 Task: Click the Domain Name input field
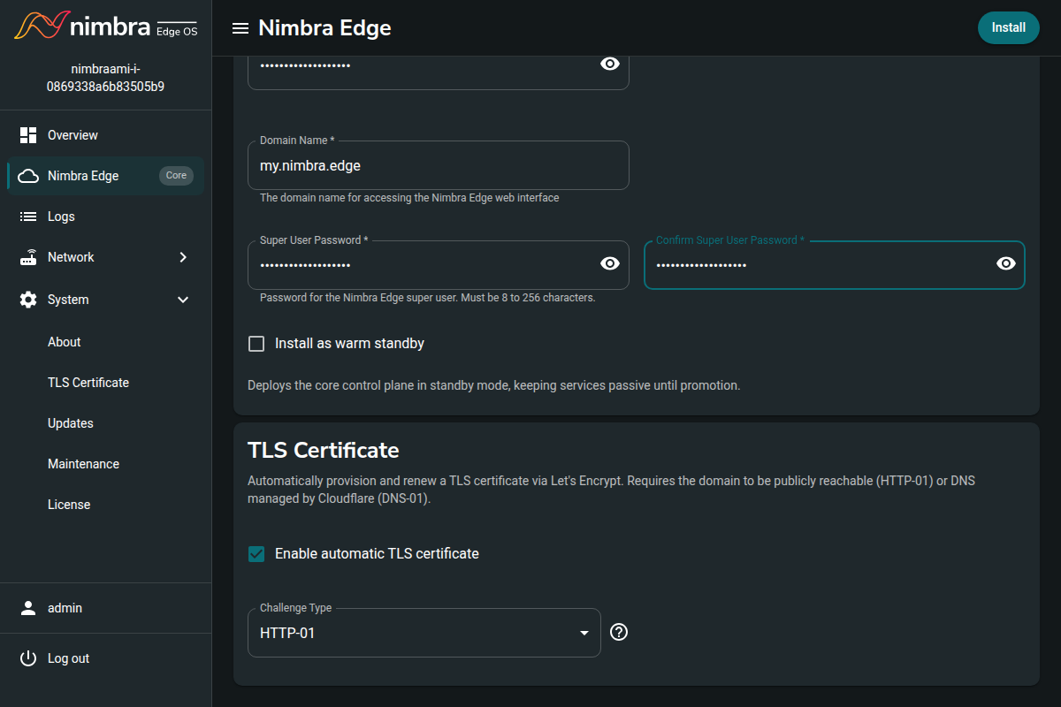pos(439,165)
